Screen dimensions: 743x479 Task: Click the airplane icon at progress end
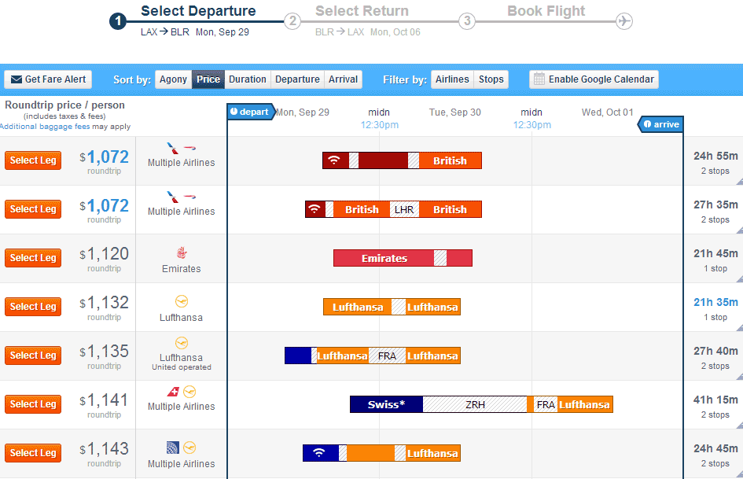click(x=624, y=21)
